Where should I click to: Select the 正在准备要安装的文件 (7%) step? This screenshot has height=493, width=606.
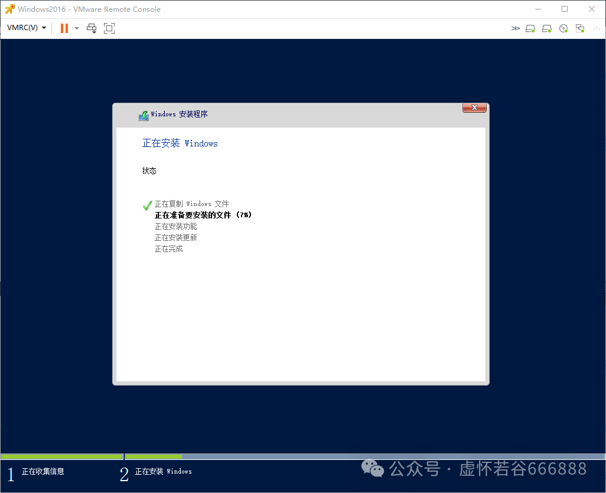tap(203, 215)
